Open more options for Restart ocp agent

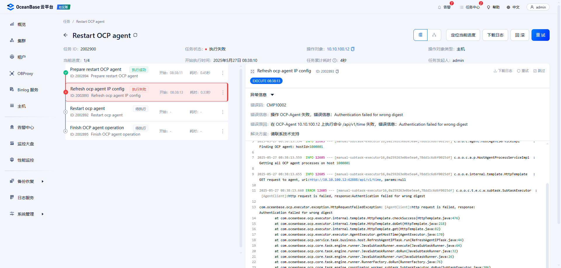coord(223,112)
